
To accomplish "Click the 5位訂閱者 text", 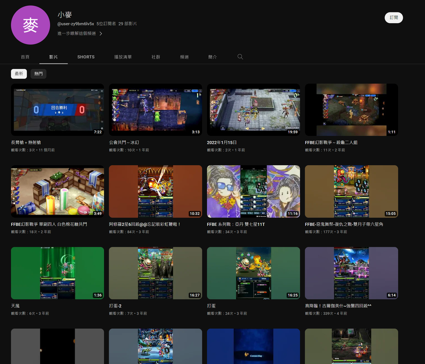I will (106, 24).
